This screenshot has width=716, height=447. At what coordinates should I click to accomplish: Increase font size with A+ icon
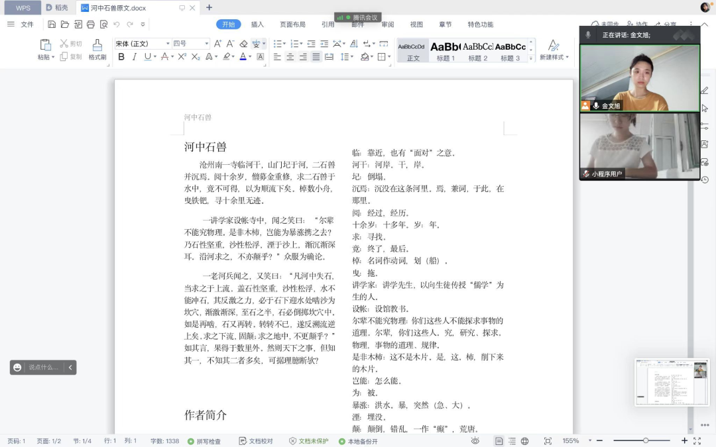pyautogui.click(x=218, y=43)
